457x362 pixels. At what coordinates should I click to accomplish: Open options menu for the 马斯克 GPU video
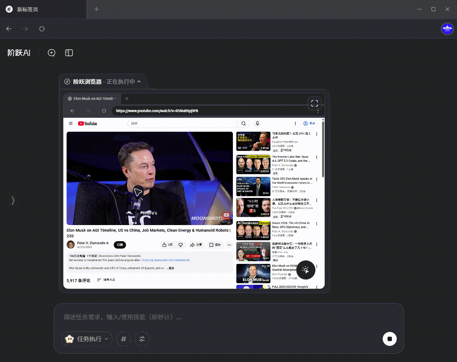coord(316,134)
